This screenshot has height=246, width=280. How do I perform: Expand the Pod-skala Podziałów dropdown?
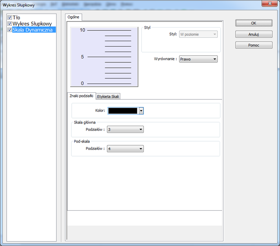click(125, 148)
